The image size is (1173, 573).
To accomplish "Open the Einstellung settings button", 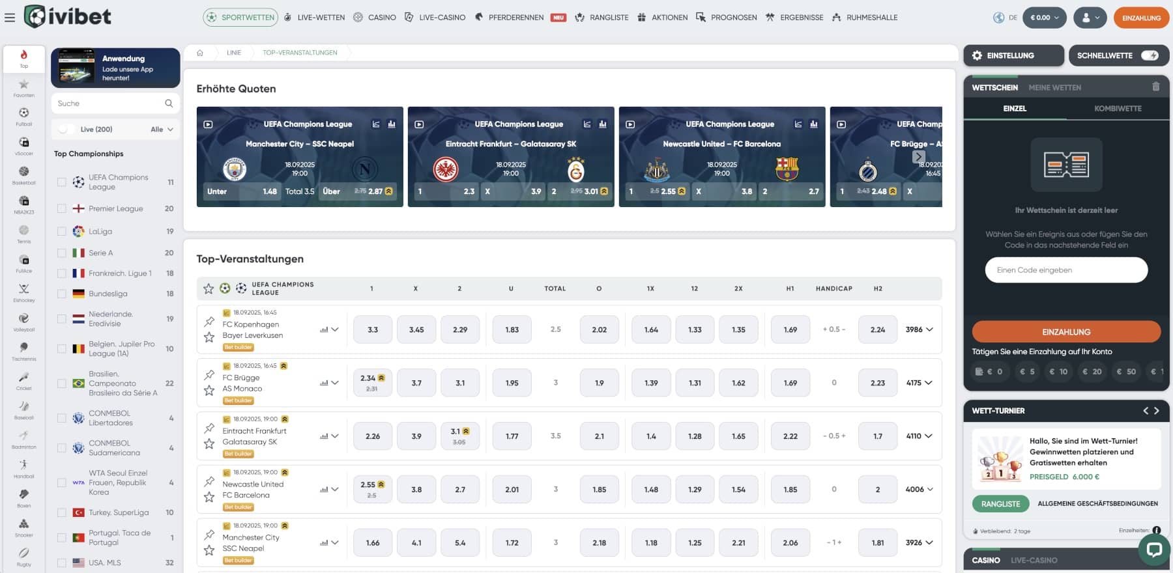I will (x=1013, y=55).
